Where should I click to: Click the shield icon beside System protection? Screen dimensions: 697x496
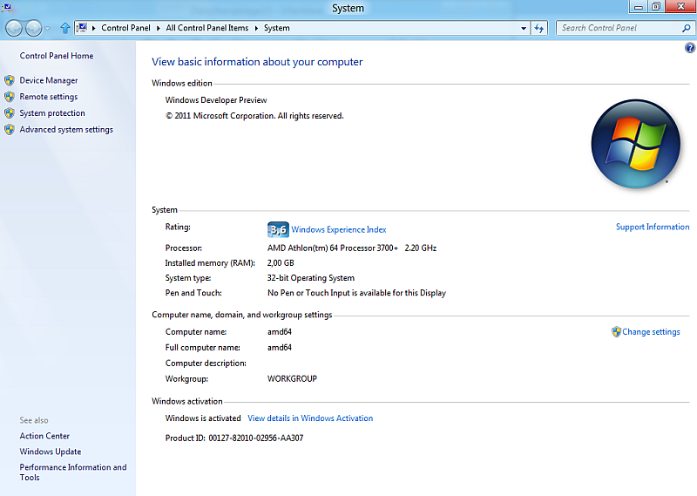tap(10, 113)
